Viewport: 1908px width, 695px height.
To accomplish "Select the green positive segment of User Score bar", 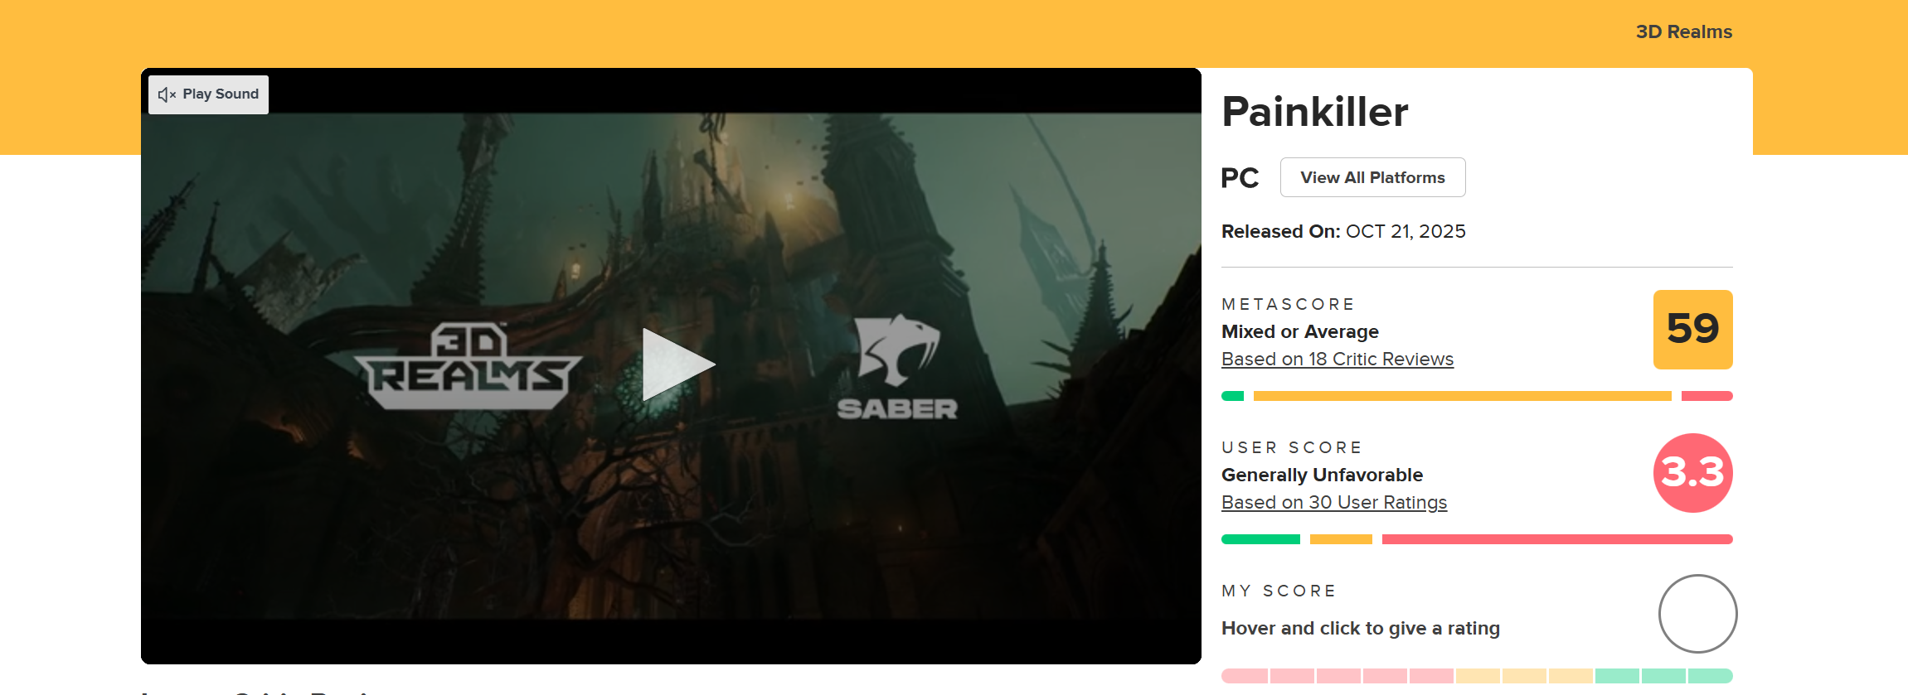I will click(1260, 539).
